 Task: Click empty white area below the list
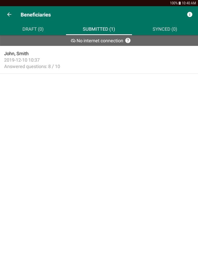click(99, 168)
